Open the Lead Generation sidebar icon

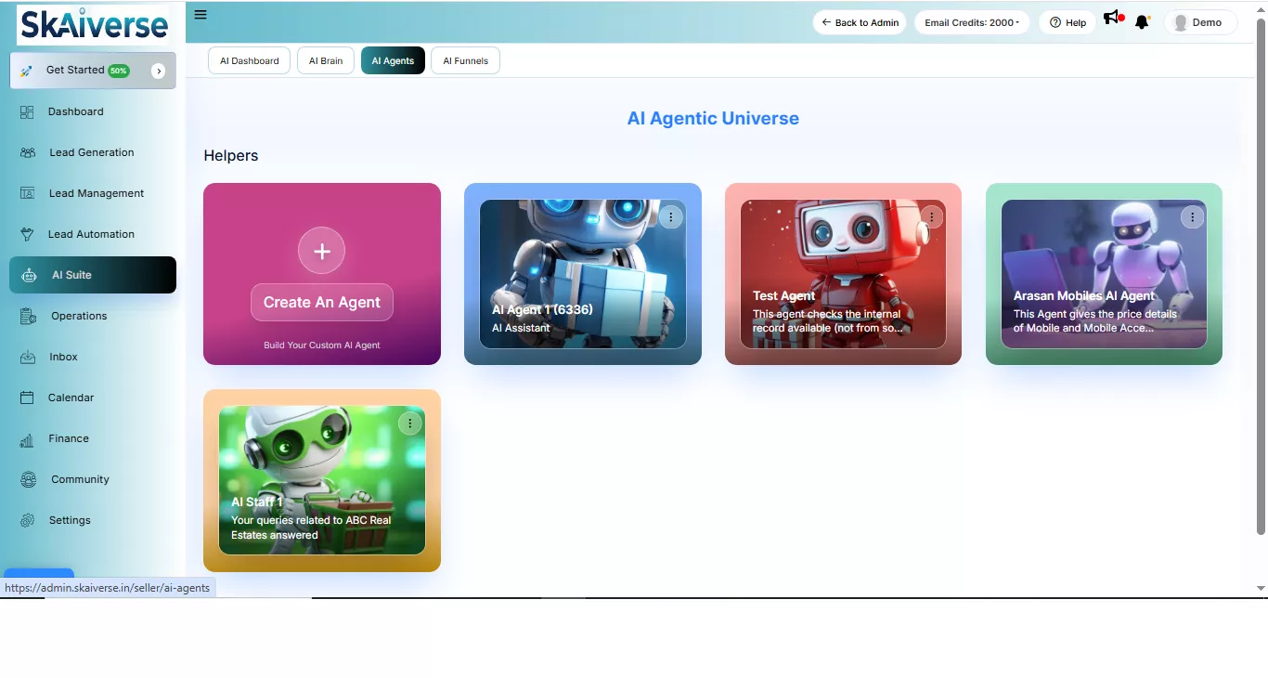[28, 153]
